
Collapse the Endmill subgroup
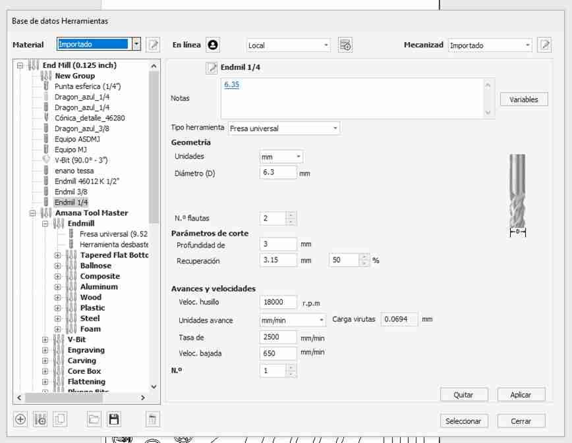tap(45, 224)
